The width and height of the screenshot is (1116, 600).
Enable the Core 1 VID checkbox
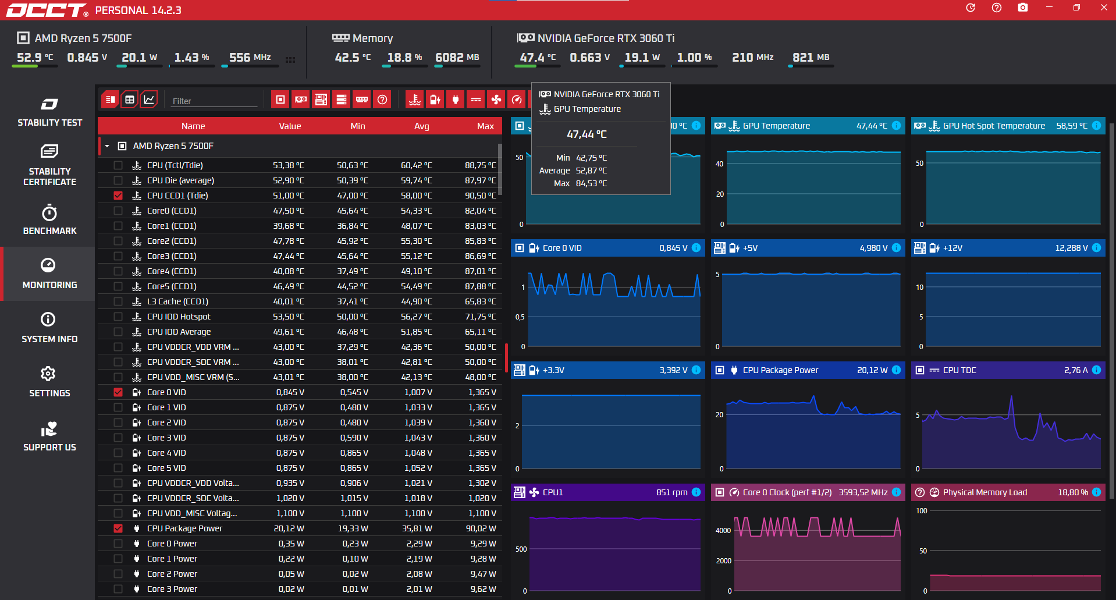pyautogui.click(x=118, y=407)
